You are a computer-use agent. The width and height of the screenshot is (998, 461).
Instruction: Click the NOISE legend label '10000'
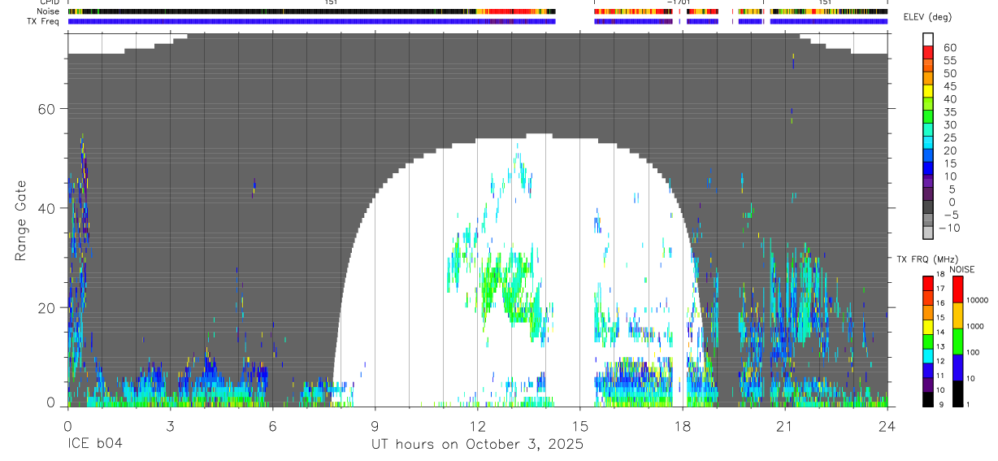tap(978, 300)
